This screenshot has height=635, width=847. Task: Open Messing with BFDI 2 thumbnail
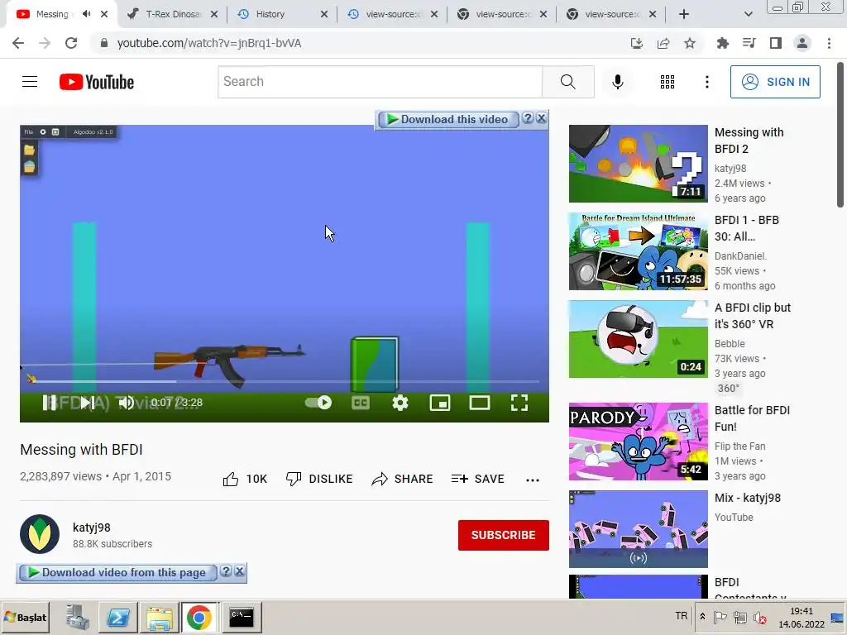pos(638,164)
